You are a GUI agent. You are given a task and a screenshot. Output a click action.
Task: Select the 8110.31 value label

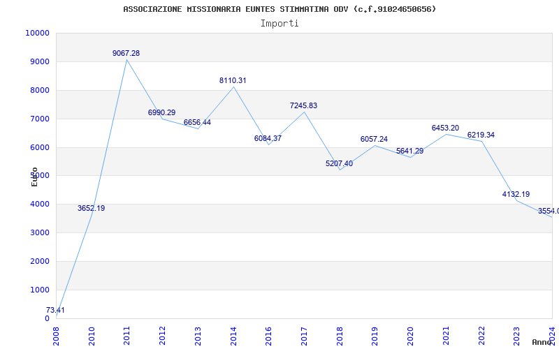click(x=233, y=81)
